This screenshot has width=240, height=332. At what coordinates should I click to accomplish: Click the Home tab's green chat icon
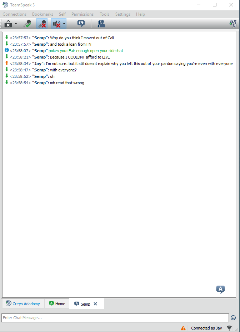click(x=51, y=304)
